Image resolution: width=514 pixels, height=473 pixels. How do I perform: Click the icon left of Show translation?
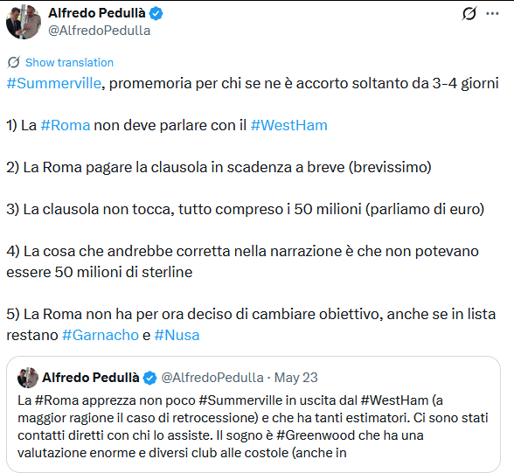coord(14,62)
